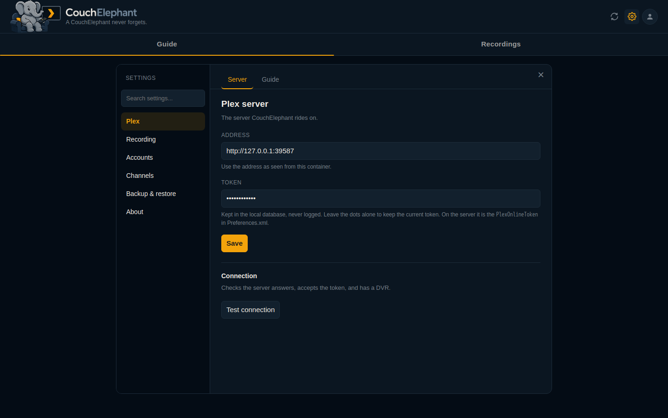
Task: Go to the Channels settings section
Action: click(x=163, y=176)
